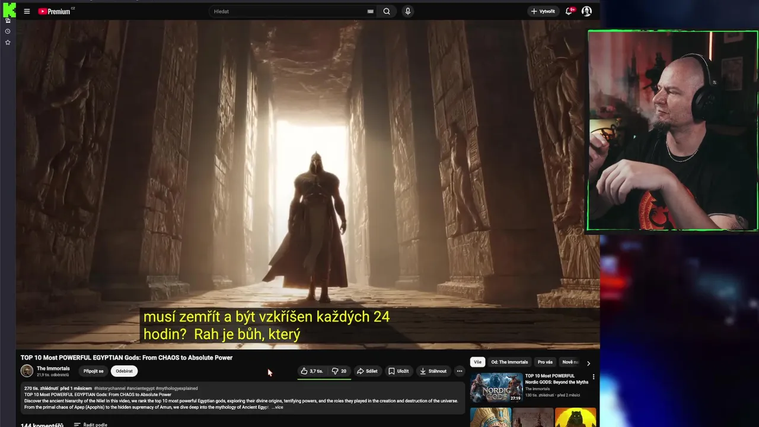Image resolution: width=759 pixels, height=427 pixels.
Task: Open the account avatar menu
Action: tap(586, 11)
